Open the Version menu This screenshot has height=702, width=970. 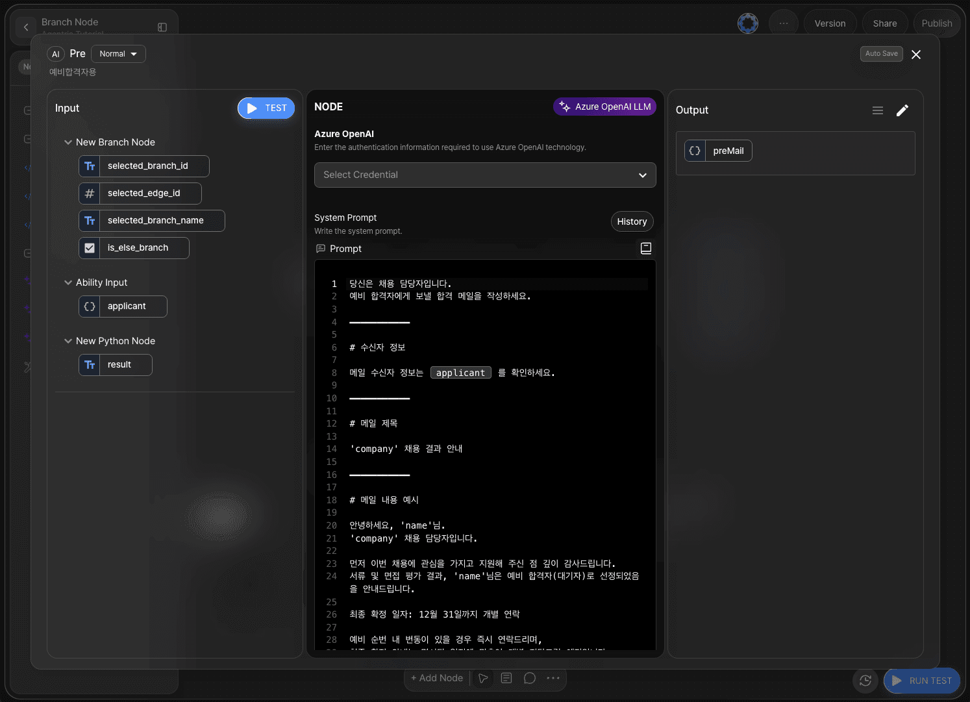point(830,23)
